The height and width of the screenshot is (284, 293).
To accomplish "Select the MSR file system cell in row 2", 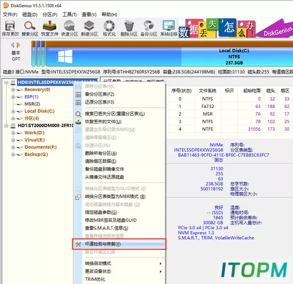I will tap(207, 114).
